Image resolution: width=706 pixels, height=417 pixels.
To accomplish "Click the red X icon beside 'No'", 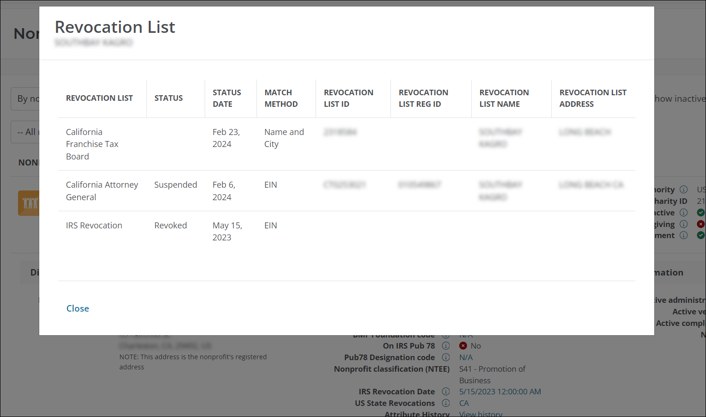I will point(463,346).
